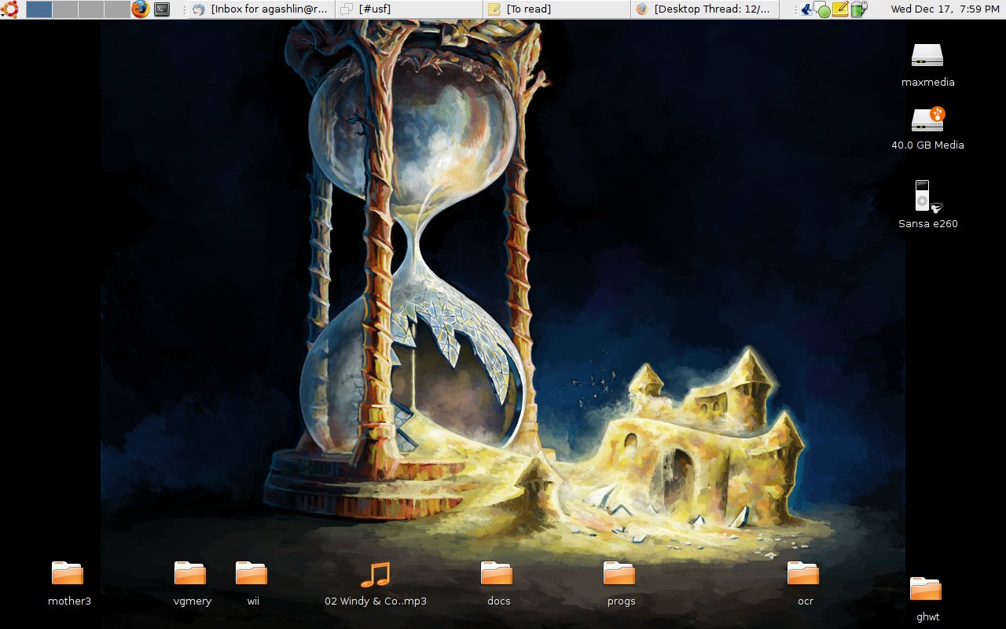This screenshot has width=1006, height=629.
Task: Bring up the Inbox for agashlin window
Action: [261, 9]
